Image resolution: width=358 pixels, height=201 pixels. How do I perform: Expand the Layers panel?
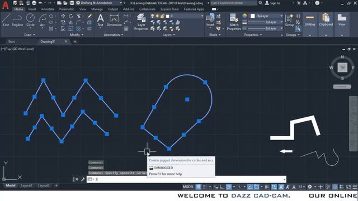click(169, 35)
